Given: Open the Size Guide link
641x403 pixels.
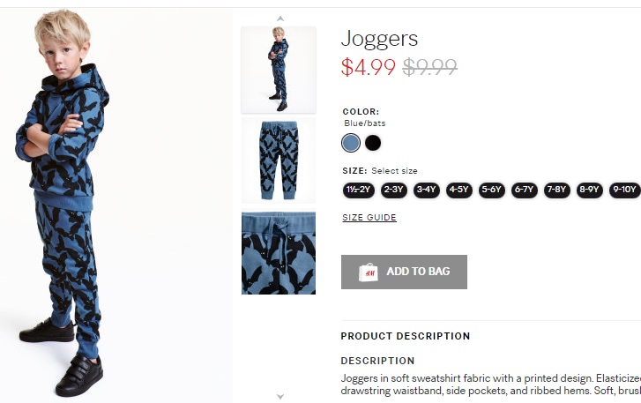Looking at the screenshot, I should pos(369,218).
